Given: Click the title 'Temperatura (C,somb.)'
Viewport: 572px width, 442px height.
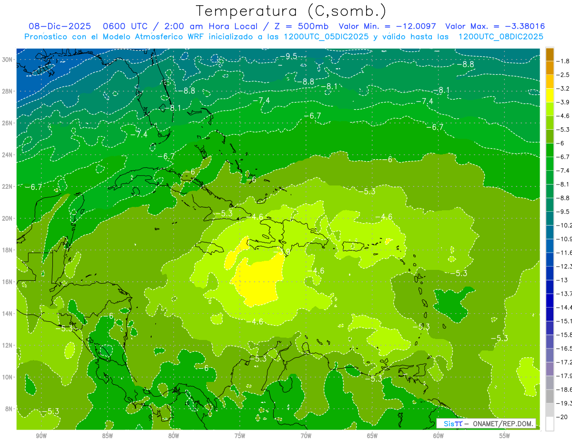Looking at the screenshot, I should 291,10.
